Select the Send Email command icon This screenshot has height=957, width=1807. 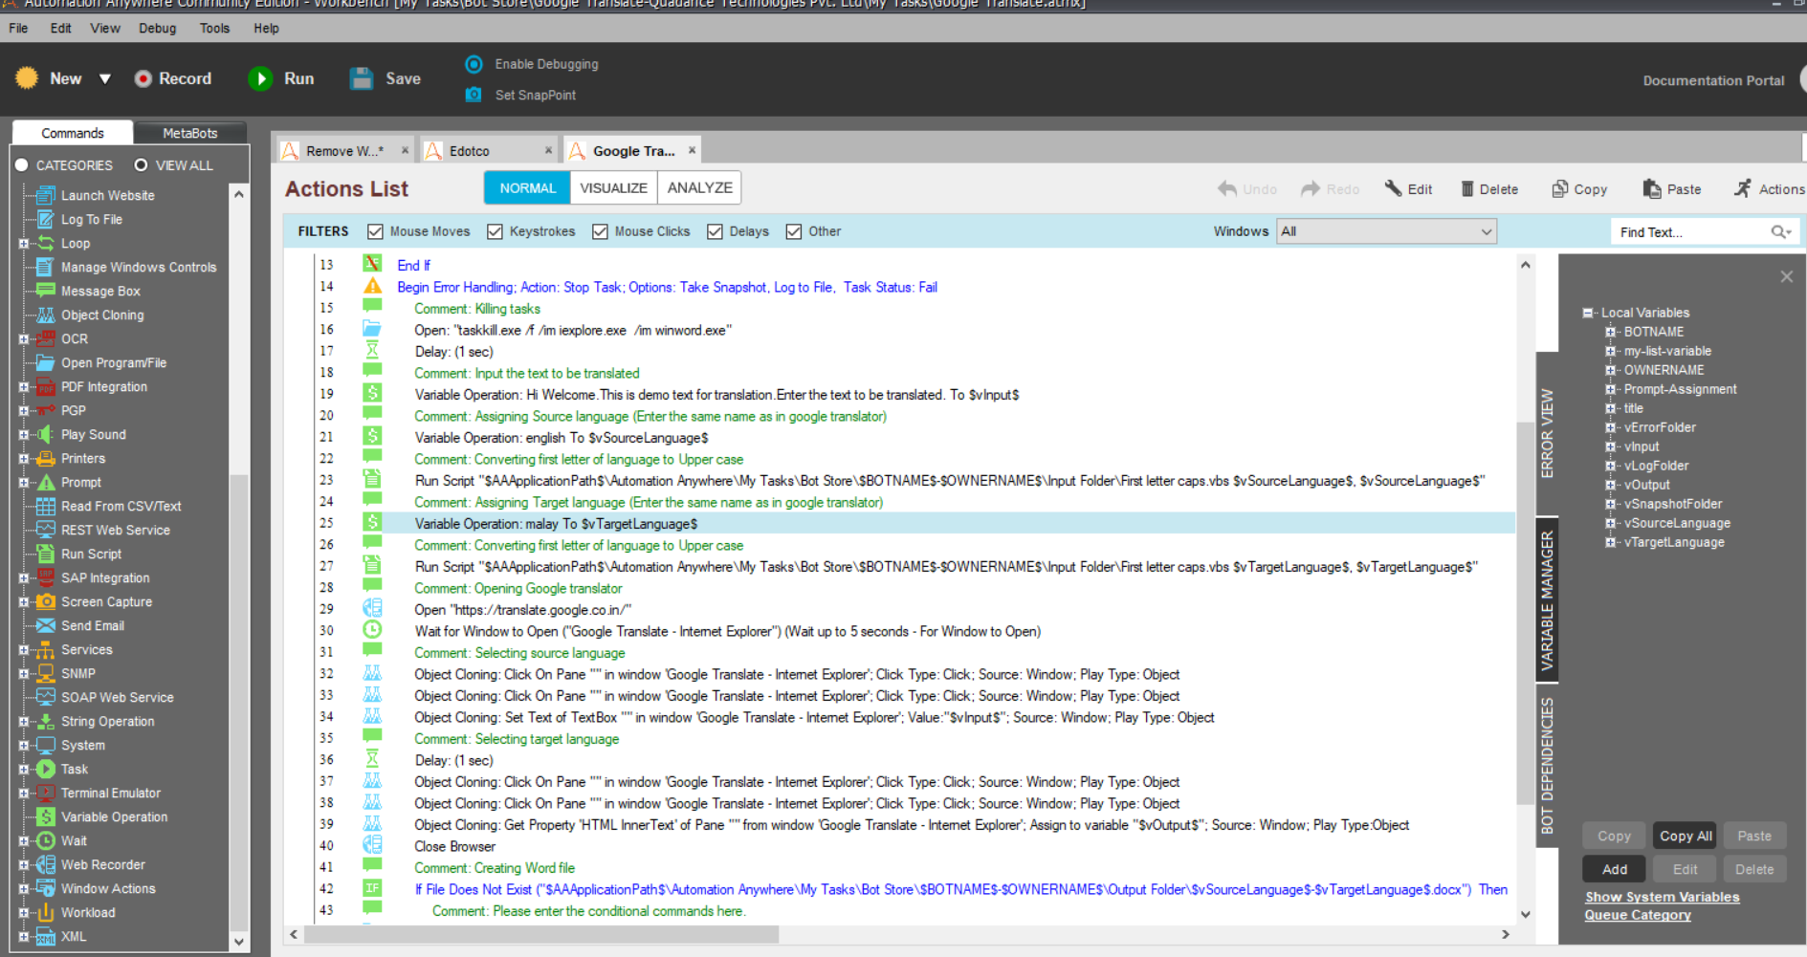point(45,625)
